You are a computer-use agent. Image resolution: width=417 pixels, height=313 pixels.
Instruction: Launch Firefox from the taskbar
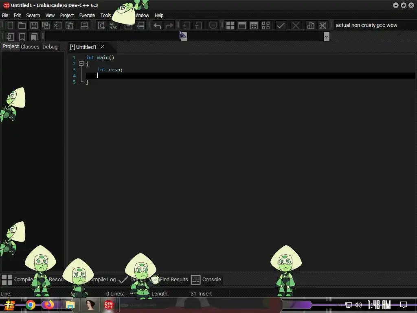tap(49, 305)
